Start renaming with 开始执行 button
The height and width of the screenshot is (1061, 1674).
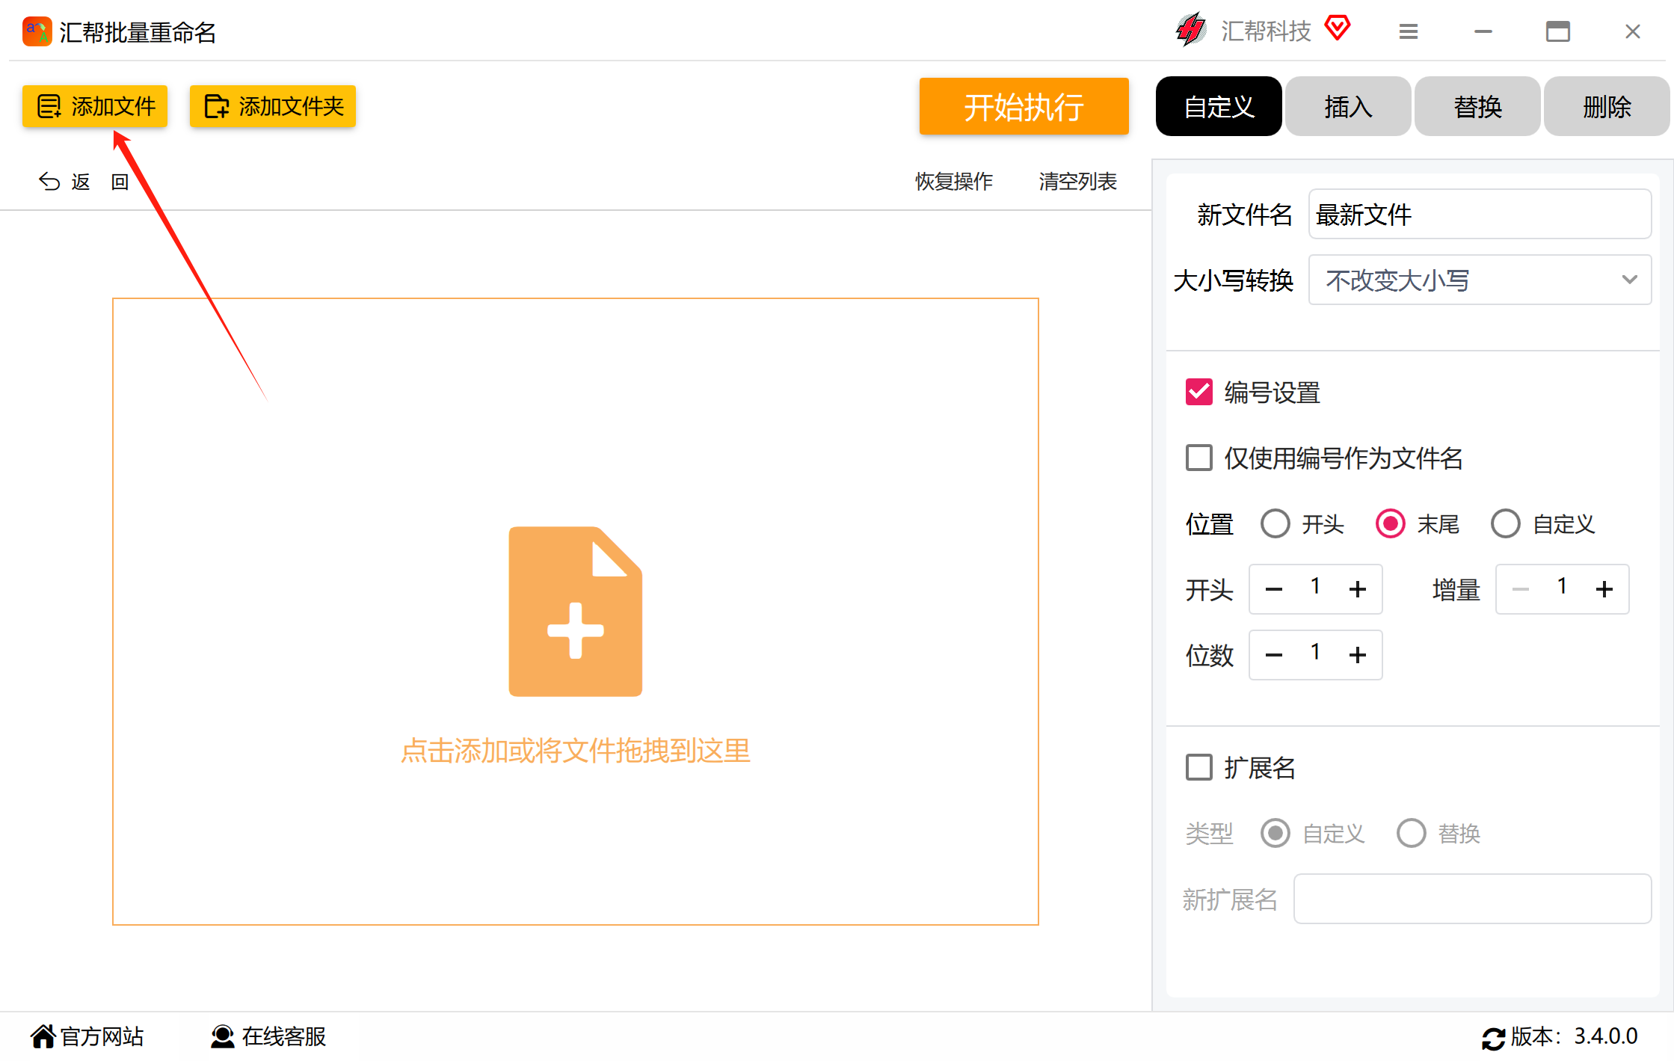tap(1024, 107)
